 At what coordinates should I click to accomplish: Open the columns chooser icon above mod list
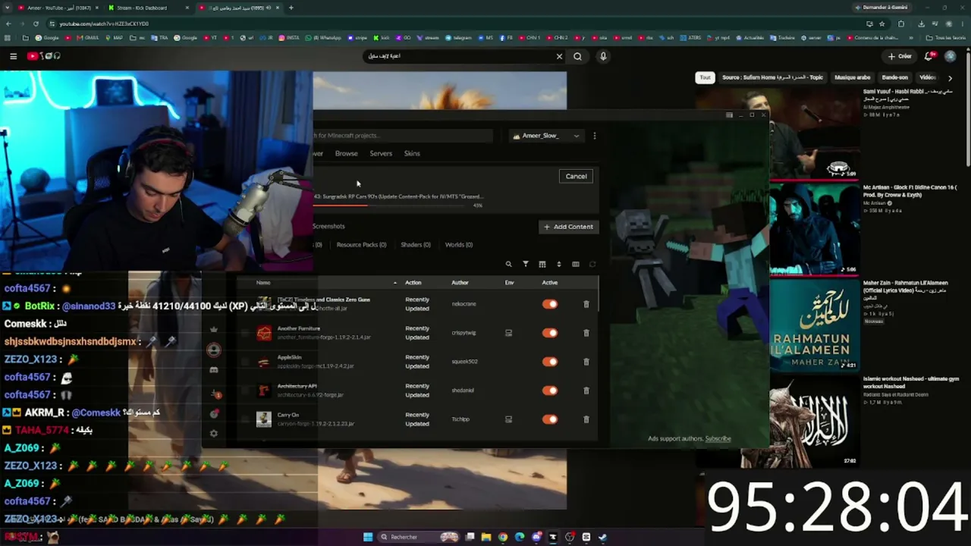tap(576, 265)
